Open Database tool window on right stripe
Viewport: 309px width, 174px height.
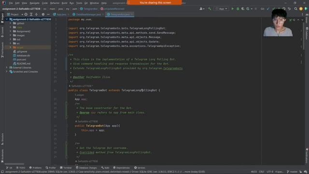pos(307,33)
